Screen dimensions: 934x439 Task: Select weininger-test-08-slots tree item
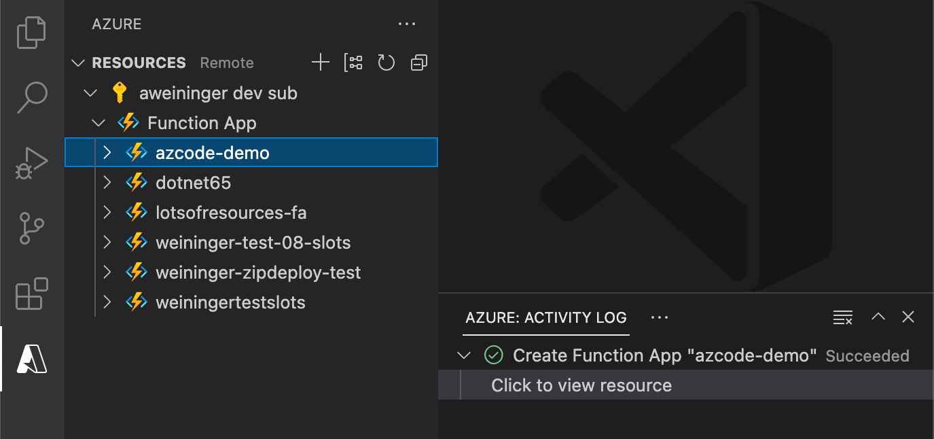click(251, 242)
